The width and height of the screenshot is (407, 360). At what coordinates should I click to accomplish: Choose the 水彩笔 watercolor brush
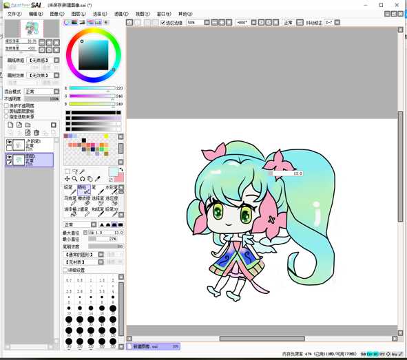click(112, 190)
